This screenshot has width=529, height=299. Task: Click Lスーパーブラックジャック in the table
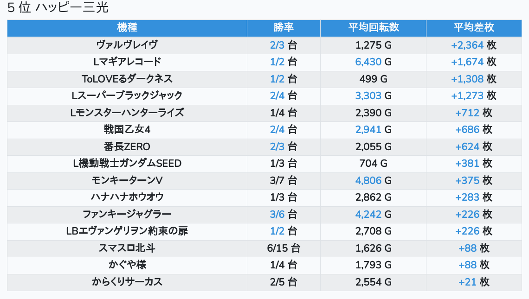pyautogui.click(x=127, y=95)
